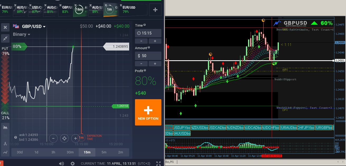Click USDJPYbo symbol button in MT4 chart
This screenshot has height=166, width=346.
(x=182, y=128)
